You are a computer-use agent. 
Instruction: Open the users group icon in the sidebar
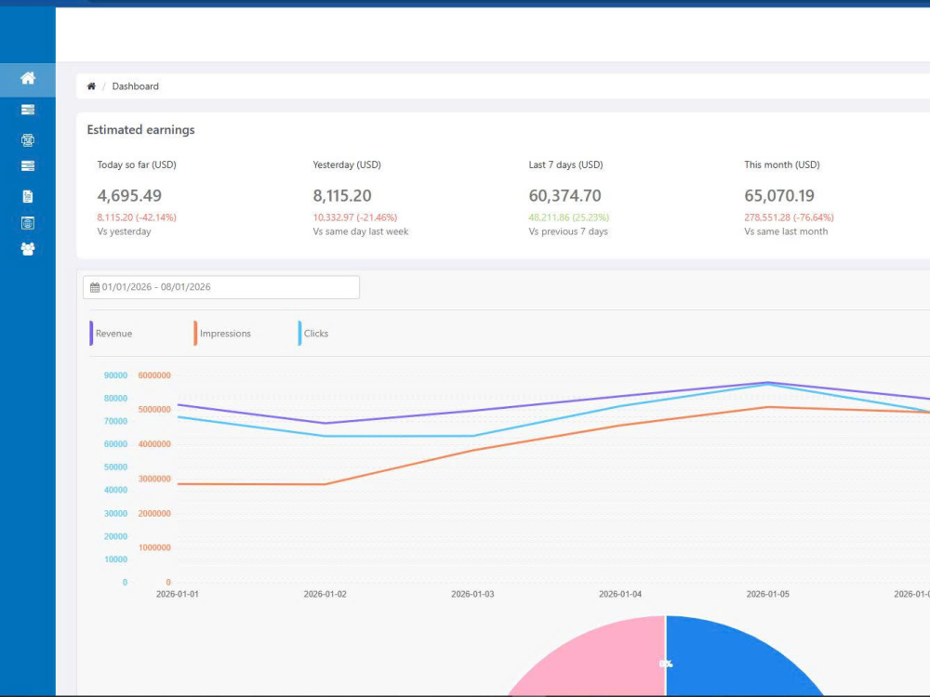click(x=27, y=249)
